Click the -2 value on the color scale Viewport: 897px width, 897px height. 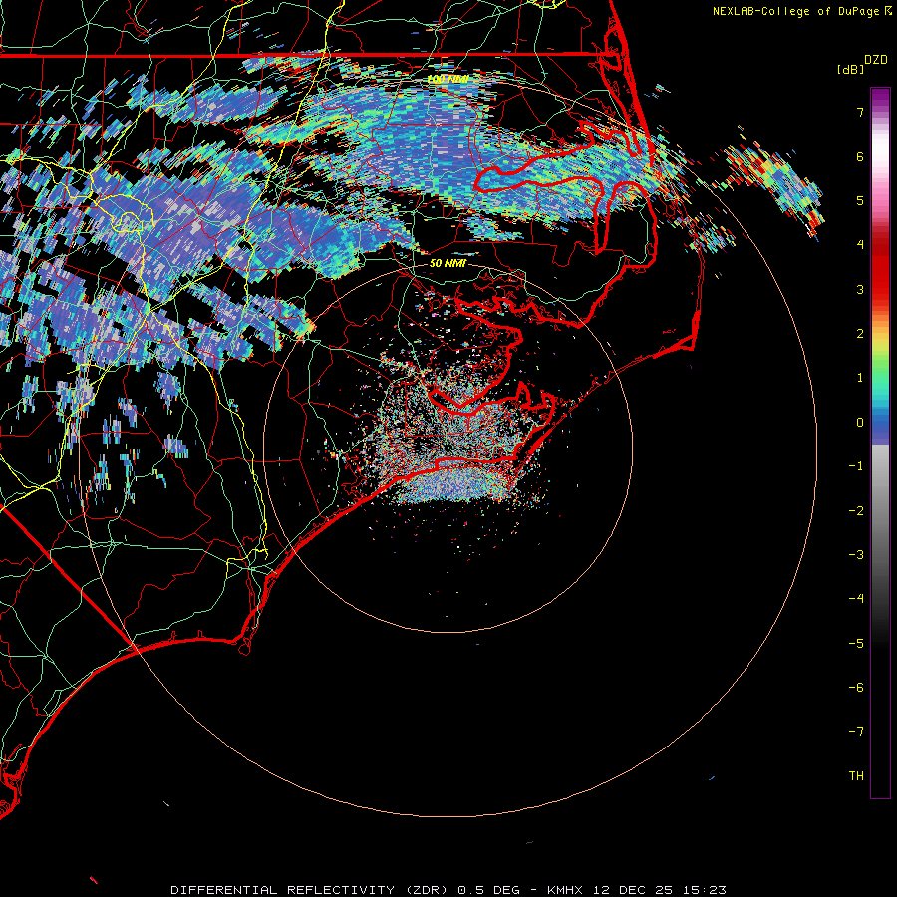856,511
